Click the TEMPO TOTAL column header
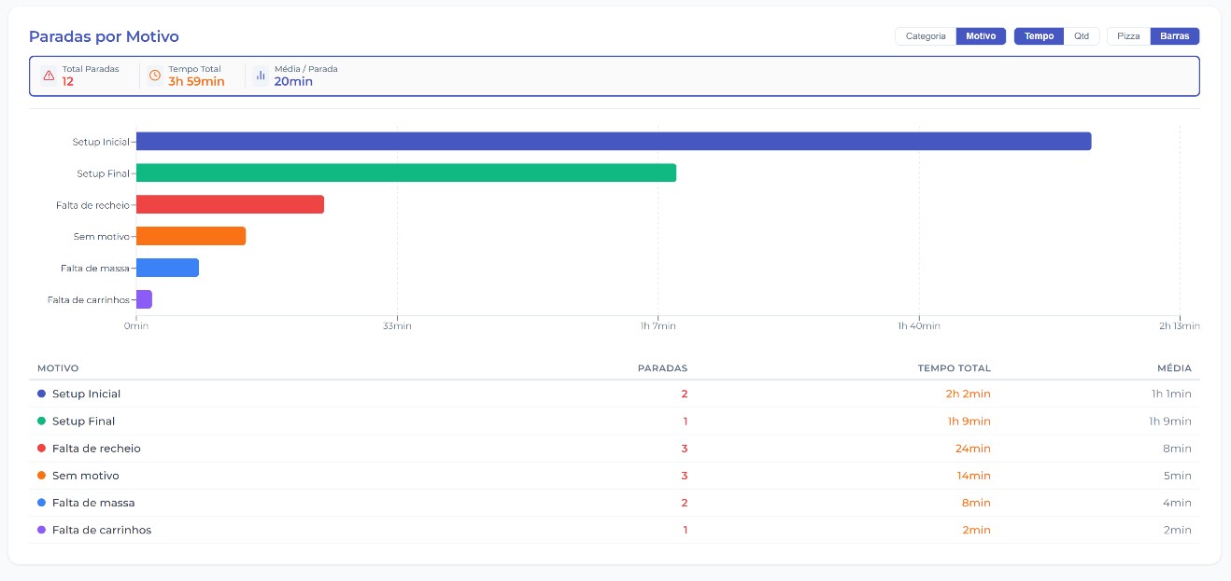This screenshot has width=1231, height=581. [x=954, y=368]
